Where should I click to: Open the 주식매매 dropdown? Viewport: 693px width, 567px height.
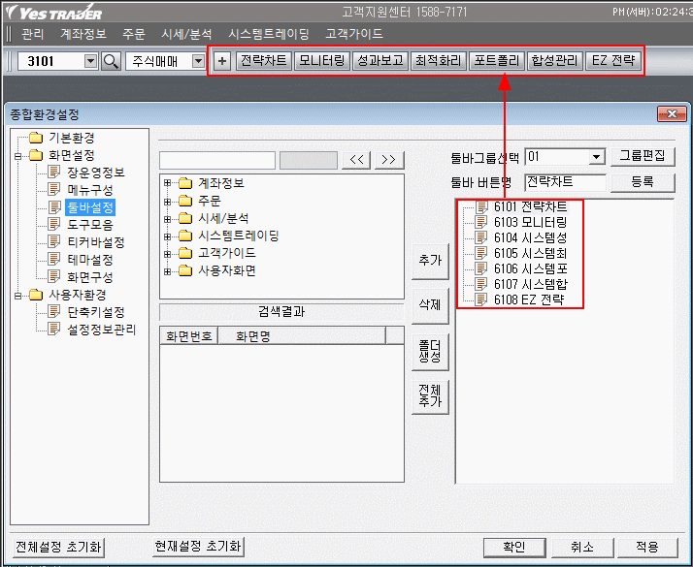click(199, 61)
